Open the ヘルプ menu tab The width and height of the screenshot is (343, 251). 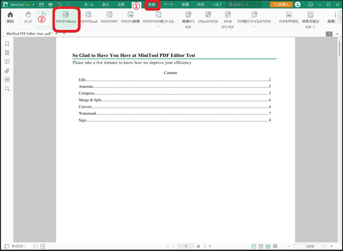click(217, 4)
